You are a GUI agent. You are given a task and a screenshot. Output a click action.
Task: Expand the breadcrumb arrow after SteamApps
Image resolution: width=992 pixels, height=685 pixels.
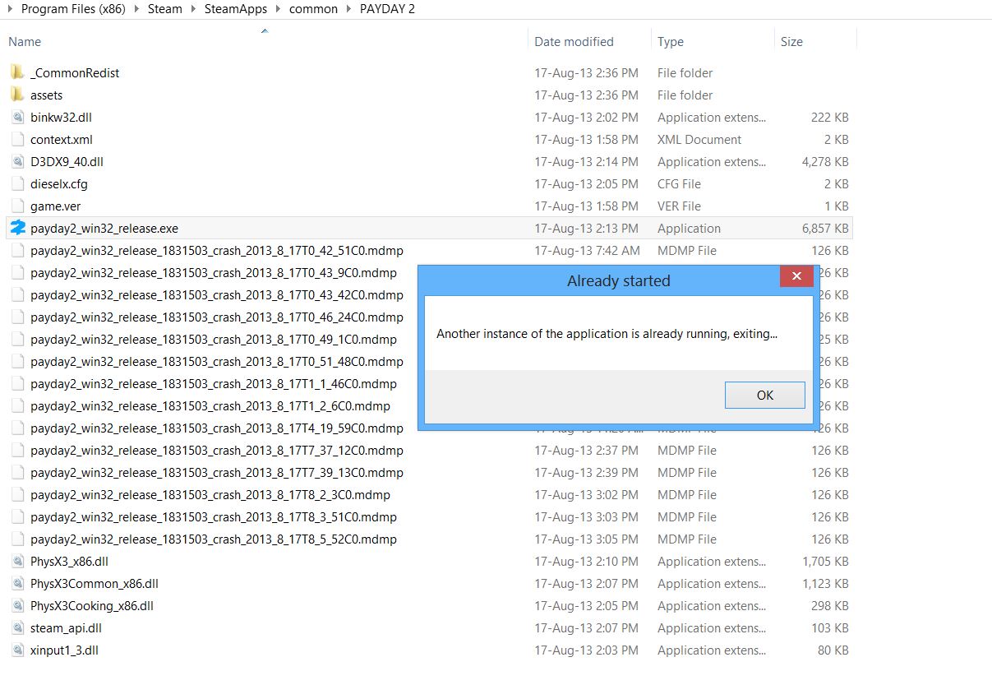[x=279, y=9]
